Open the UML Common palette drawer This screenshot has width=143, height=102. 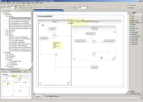click(135, 20)
